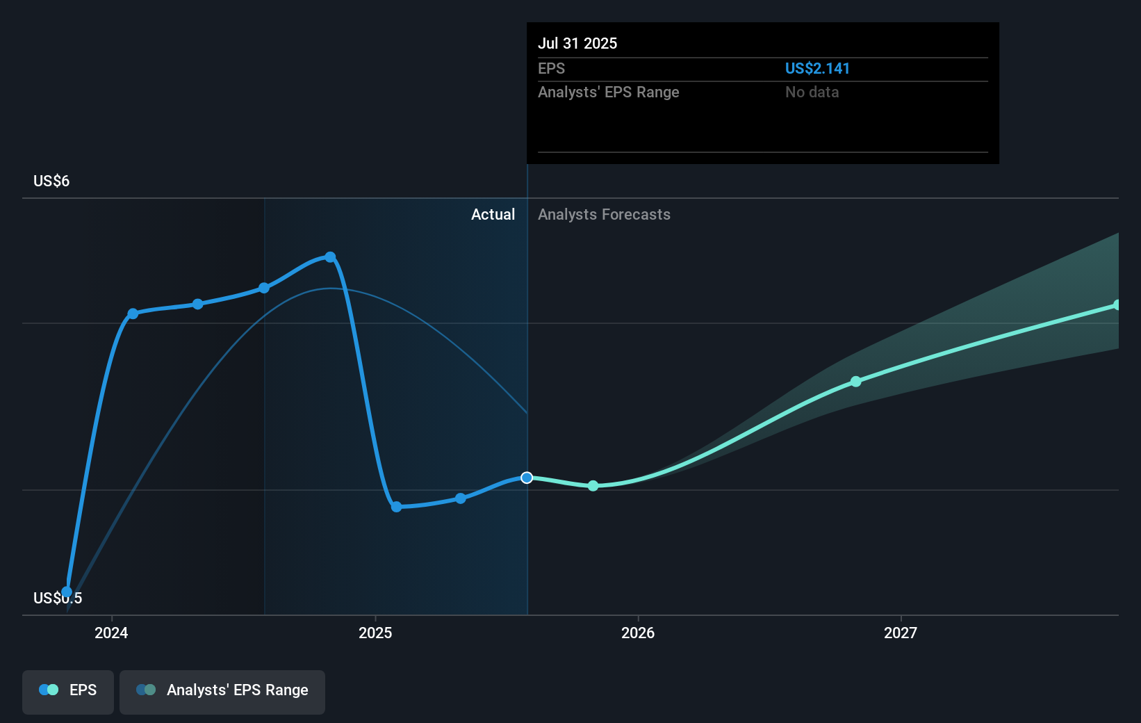Click the peak EPS data point in late 2024

330,257
